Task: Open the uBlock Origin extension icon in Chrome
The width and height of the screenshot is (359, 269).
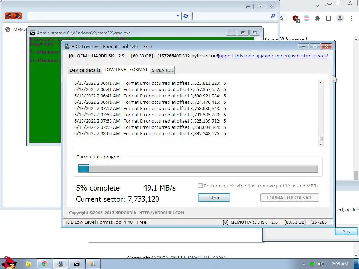Action: click(x=296, y=19)
